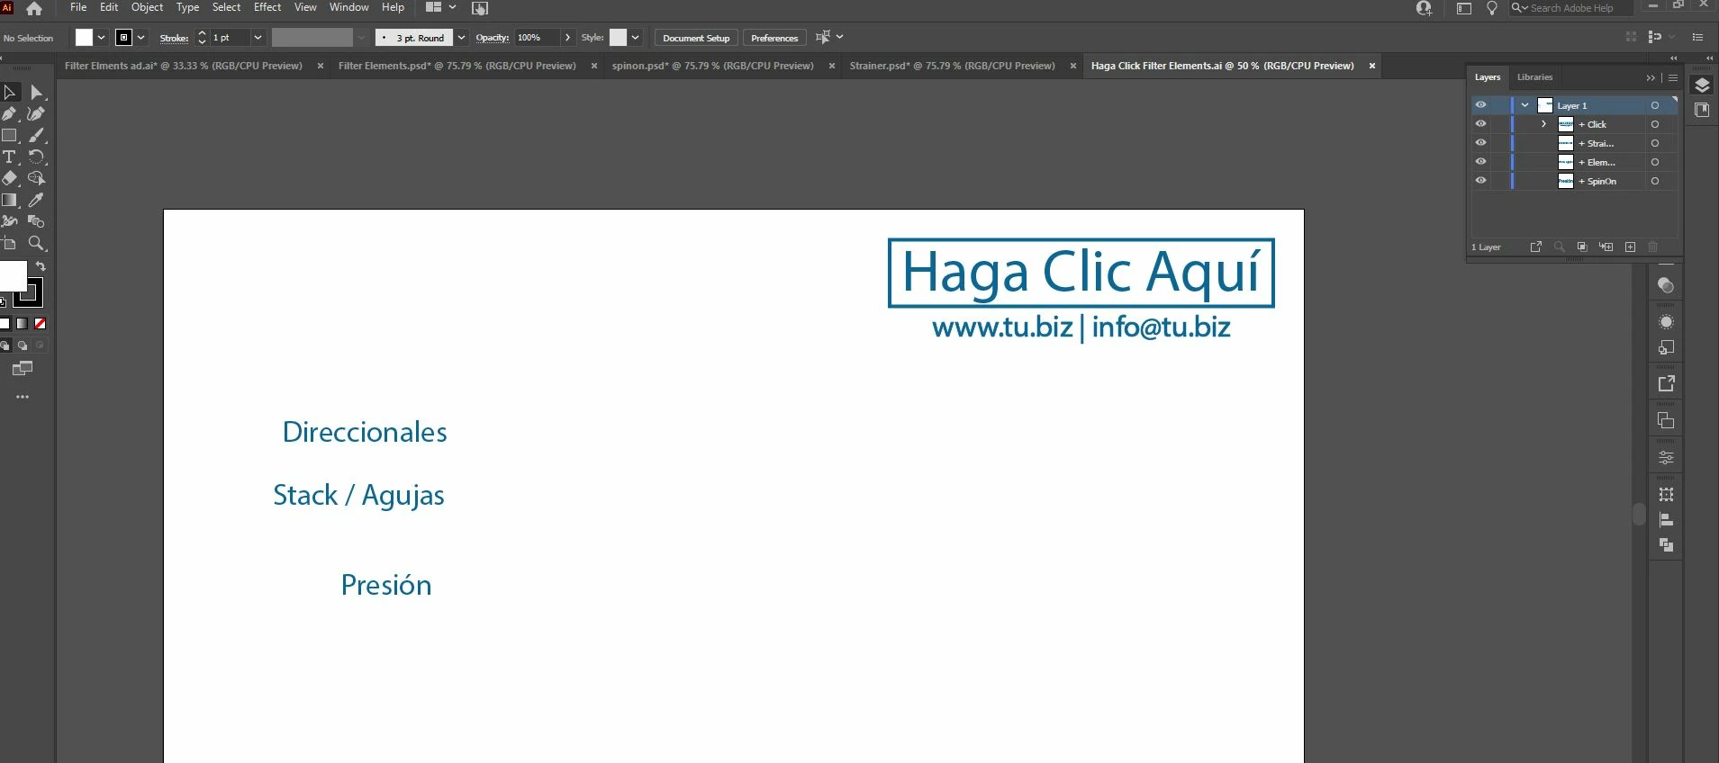Image resolution: width=1719 pixels, height=763 pixels.
Task: Open the Align panel icon
Action: (x=1666, y=519)
